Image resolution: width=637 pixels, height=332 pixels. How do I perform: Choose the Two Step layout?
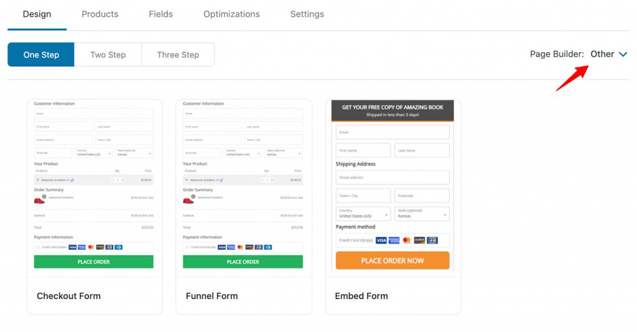(108, 54)
